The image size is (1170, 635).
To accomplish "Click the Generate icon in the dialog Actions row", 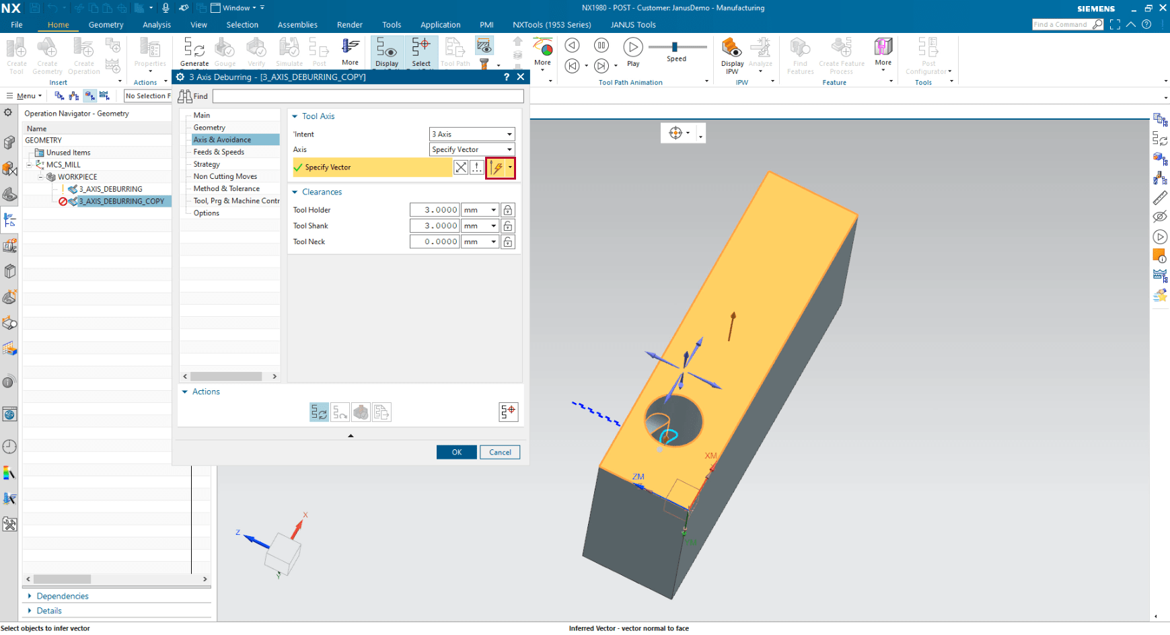I will pyautogui.click(x=319, y=412).
